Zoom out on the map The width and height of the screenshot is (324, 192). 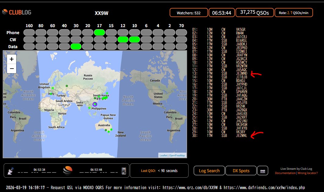click(12, 69)
